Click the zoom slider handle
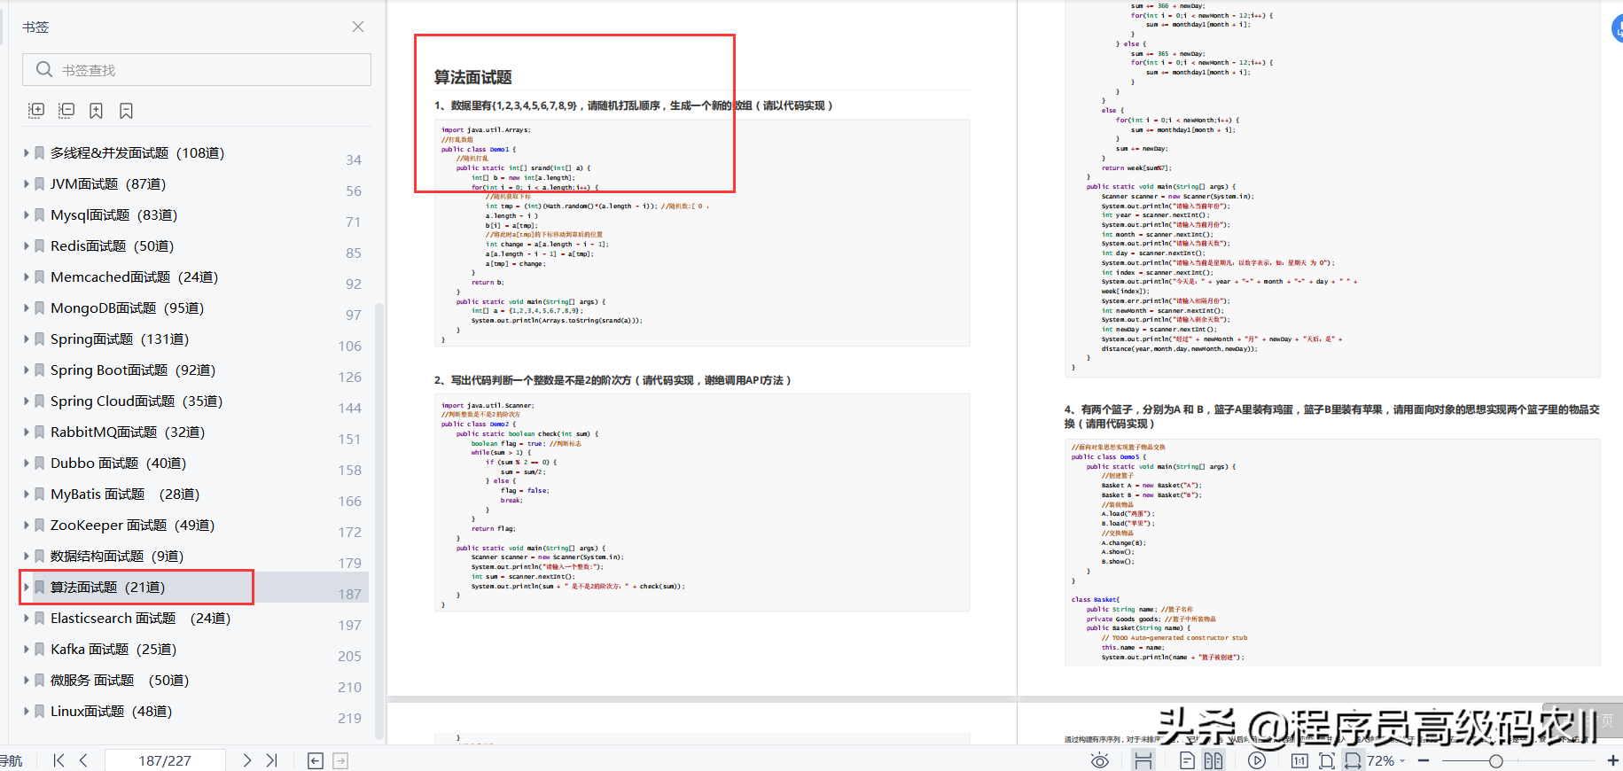The width and height of the screenshot is (1623, 771). [1496, 760]
